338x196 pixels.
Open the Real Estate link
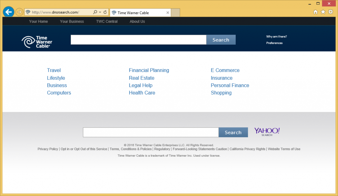tap(141, 78)
